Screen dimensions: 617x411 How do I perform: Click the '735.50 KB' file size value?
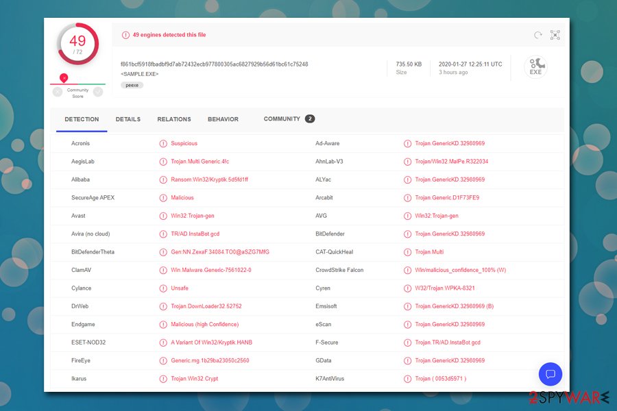(409, 64)
